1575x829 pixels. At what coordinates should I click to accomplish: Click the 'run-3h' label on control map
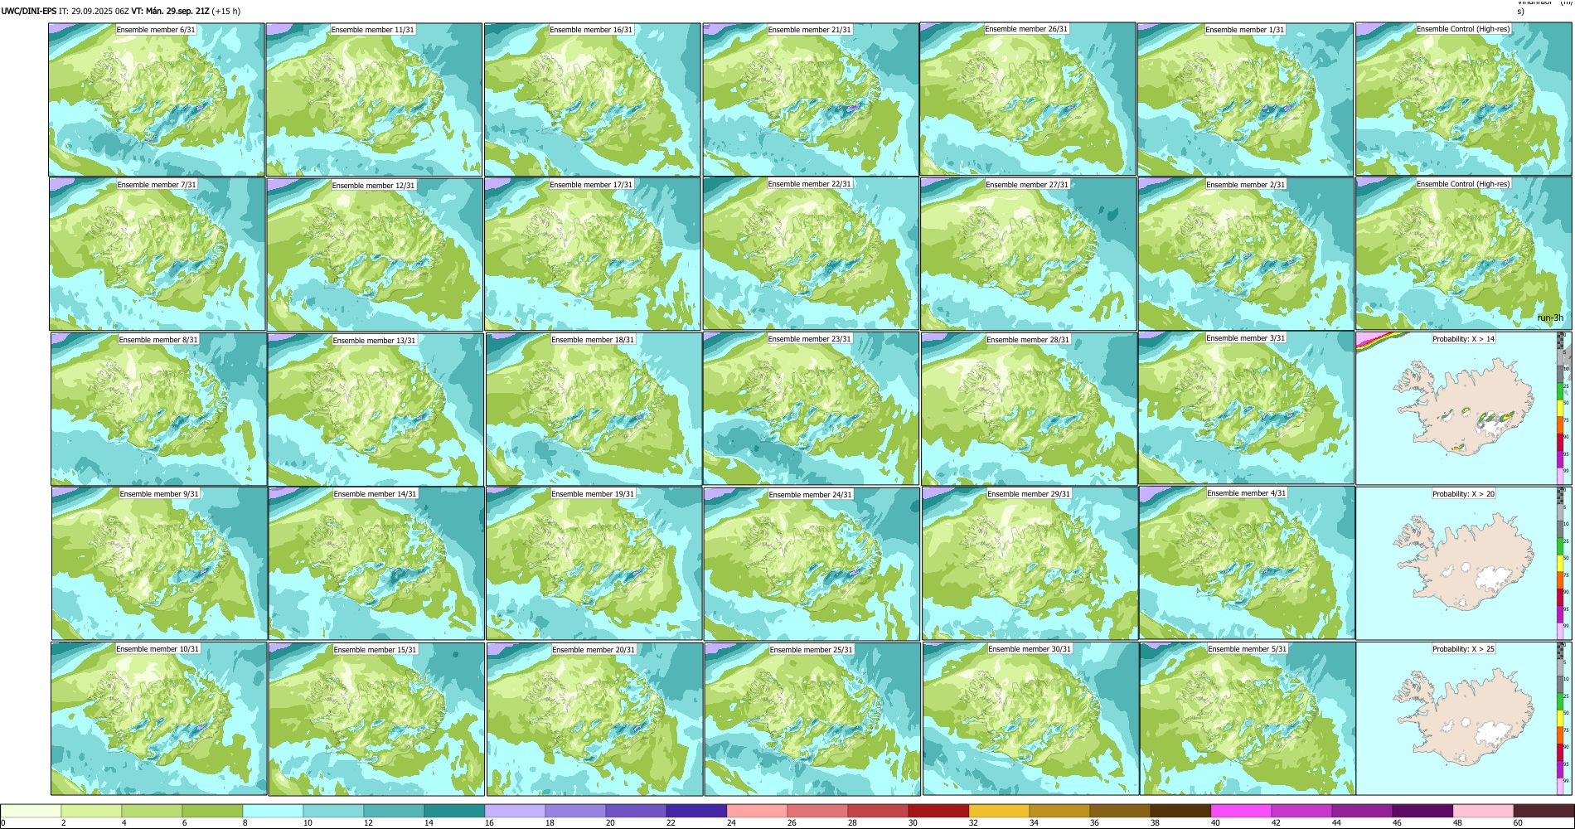tap(1549, 318)
